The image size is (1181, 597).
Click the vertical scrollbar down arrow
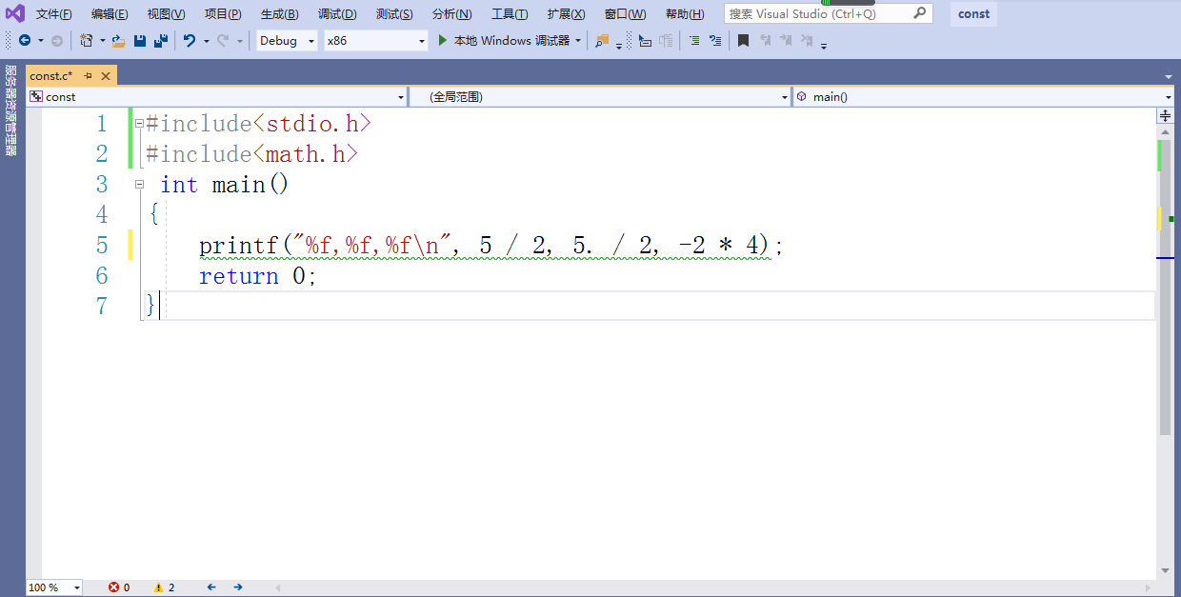click(x=1165, y=570)
